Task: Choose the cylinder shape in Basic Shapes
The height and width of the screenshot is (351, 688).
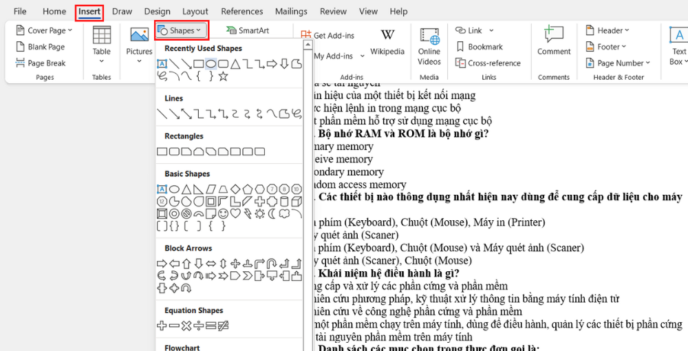Action: 285,202
